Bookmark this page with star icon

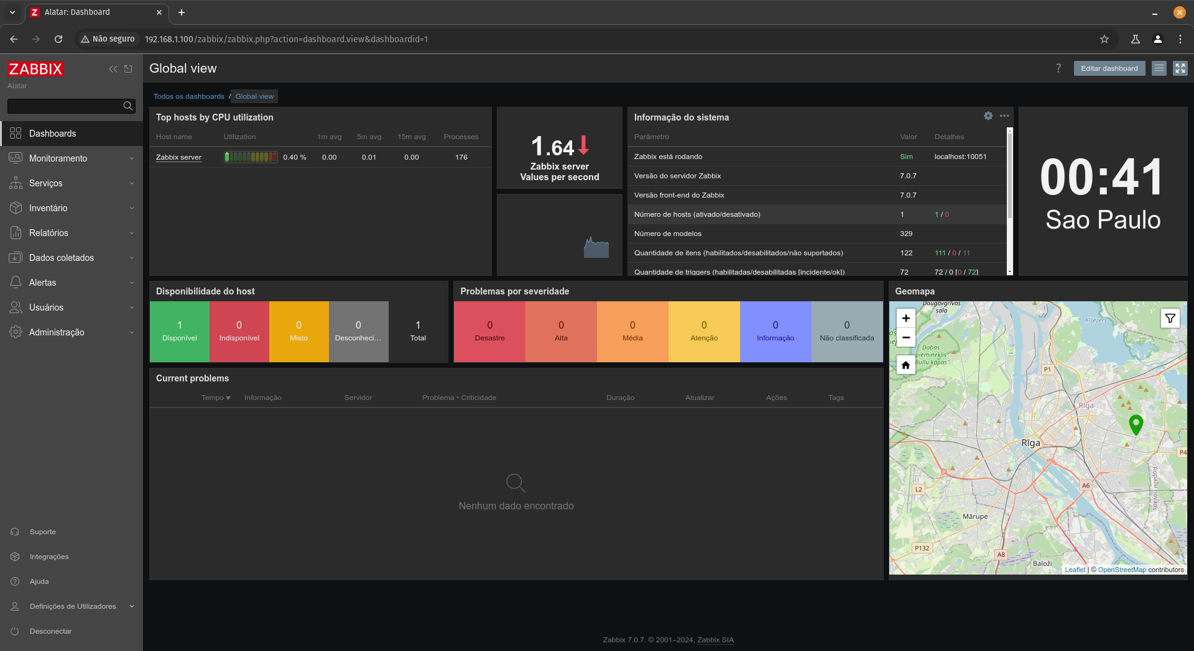coord(1104,39)
